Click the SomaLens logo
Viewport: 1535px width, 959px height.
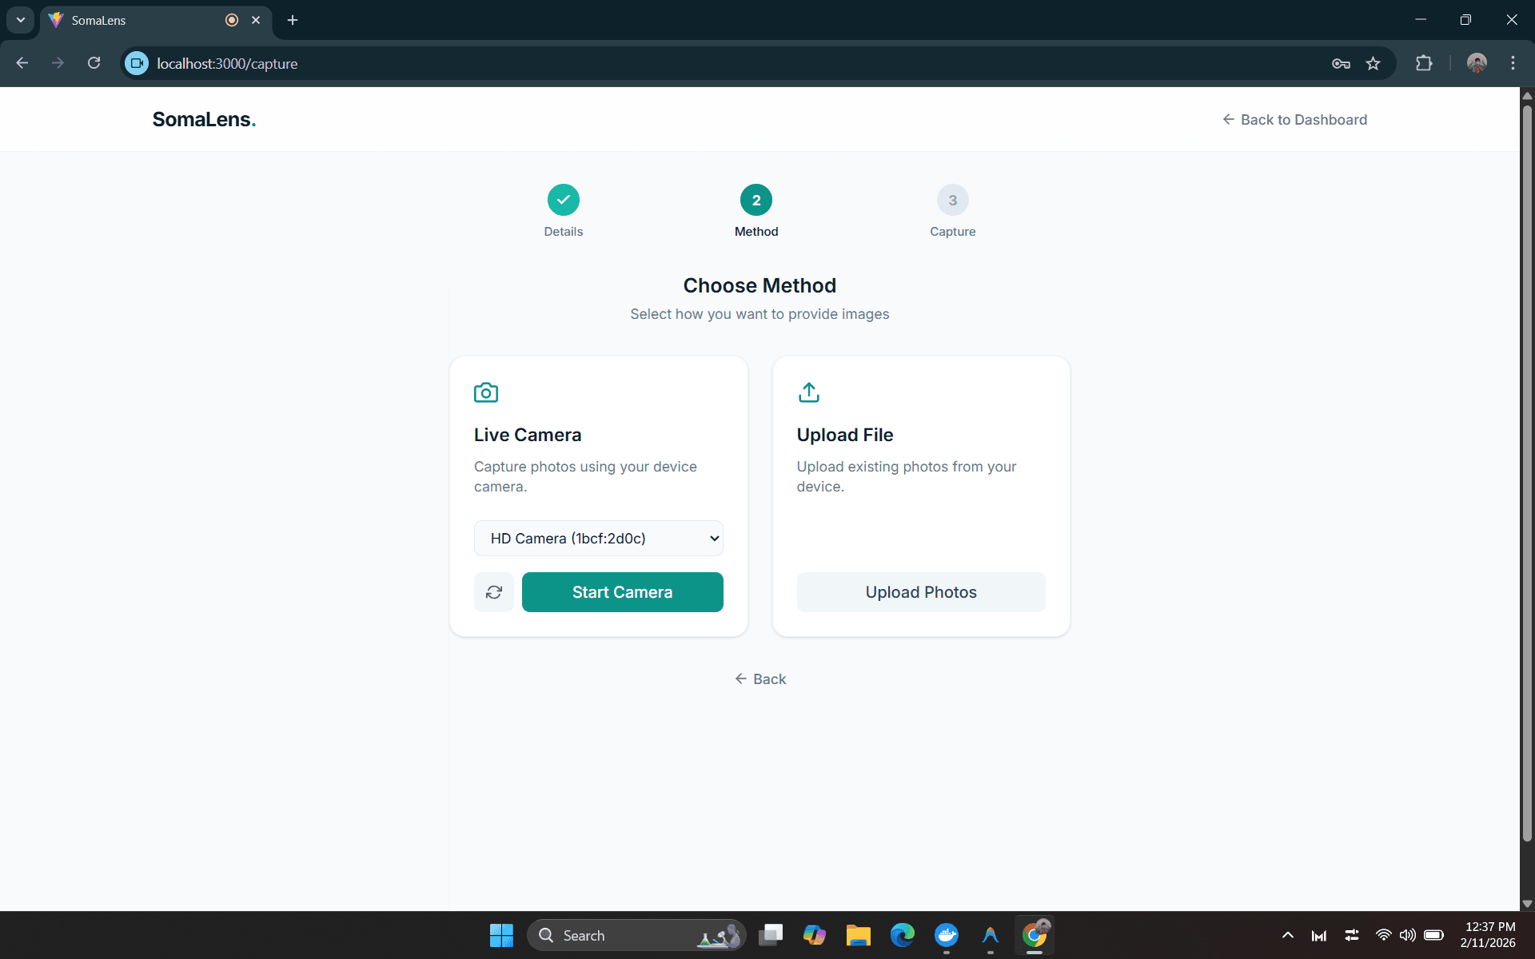pos(204,119)
